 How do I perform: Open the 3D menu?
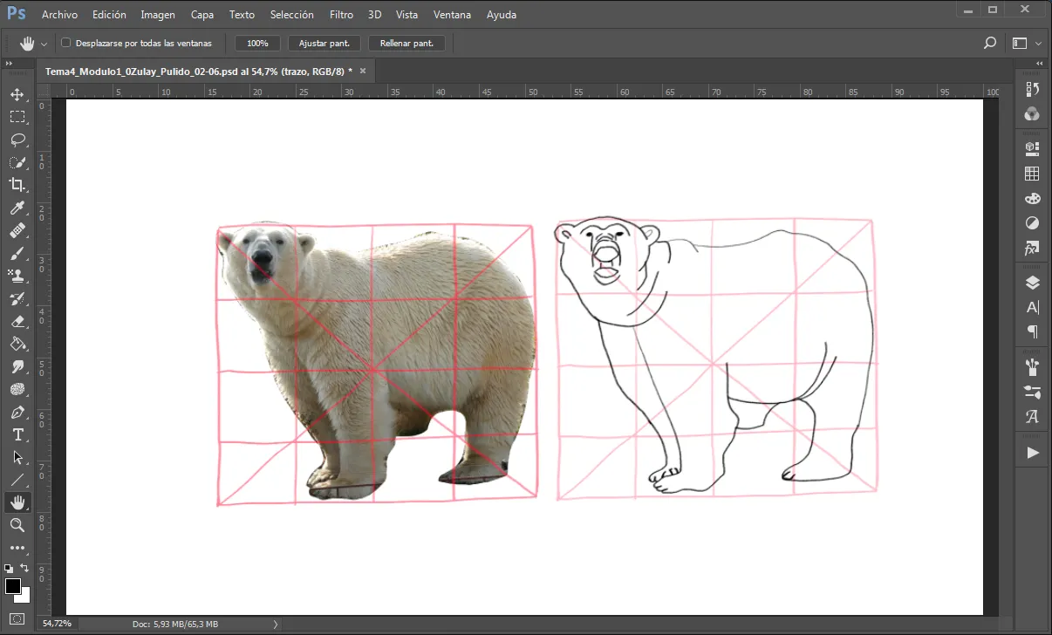pyautogui.click(x=375, y=15)
